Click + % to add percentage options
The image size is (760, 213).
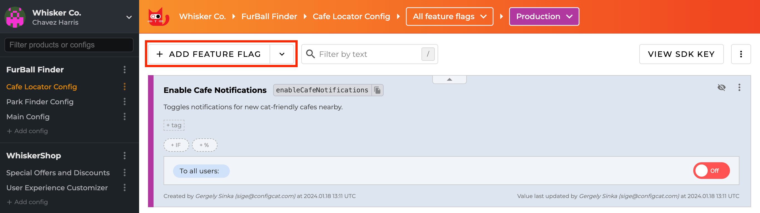click(204, 145)
